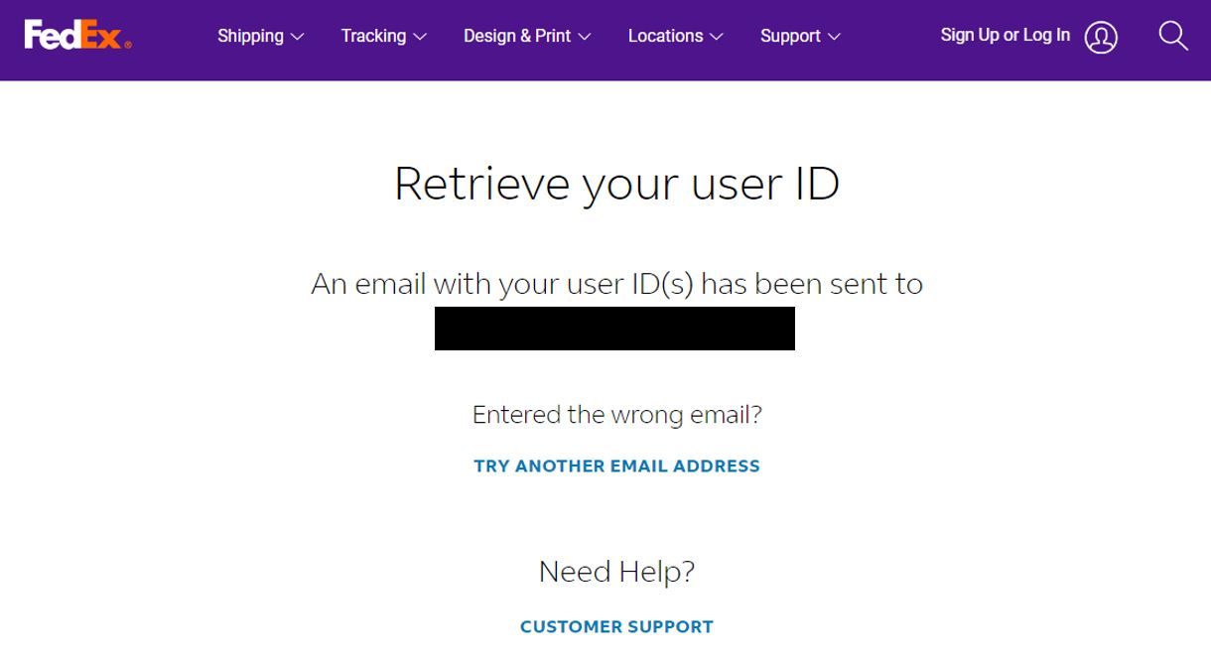The width and height of the screenshot is (1211, 667).
Task: Click the user profile avatar icon
Action: coord(1101,38)
